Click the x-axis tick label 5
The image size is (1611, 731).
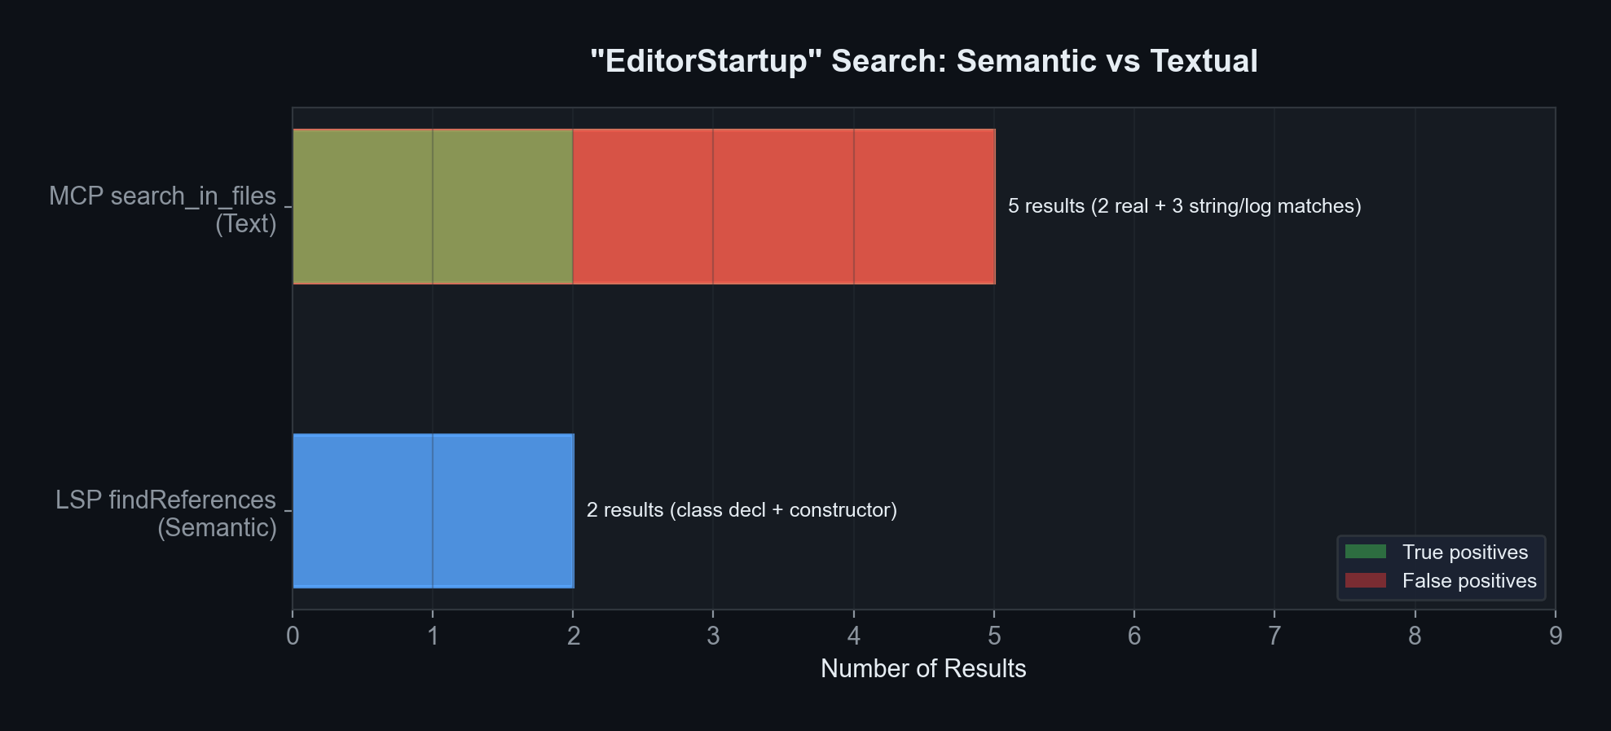pyautogui.click(x=994, y=636)
